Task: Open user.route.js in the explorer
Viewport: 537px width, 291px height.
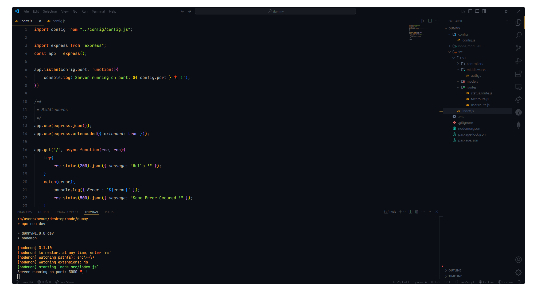Action: [480, 105]
